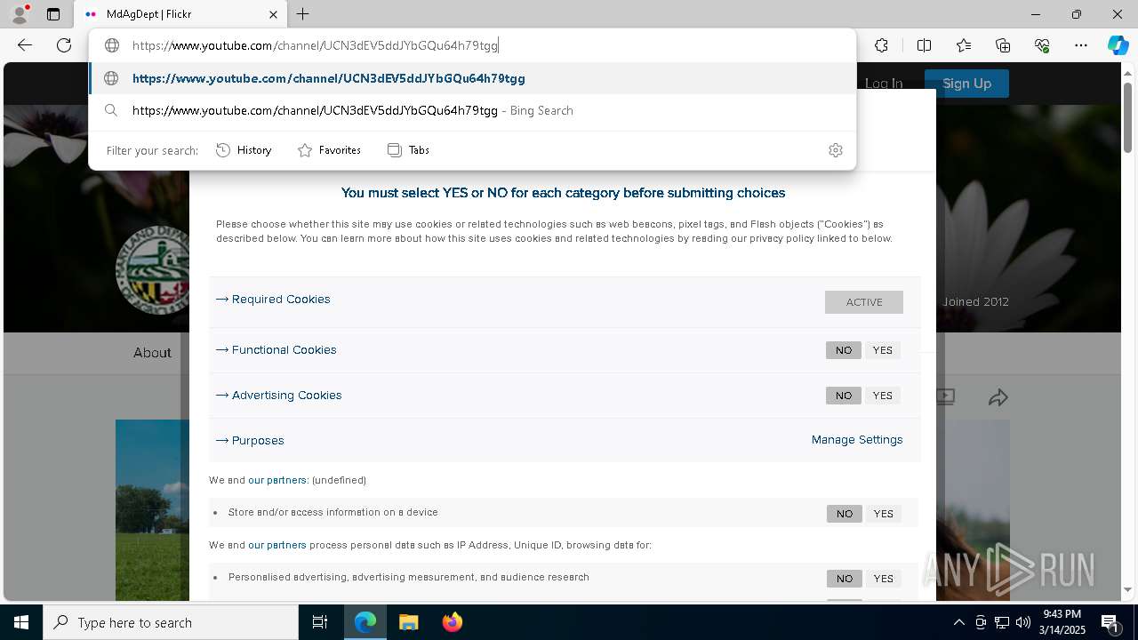Image resolution: width=1138 pixels, height=640 pixels.
Task: Open Microsoft Edge from the taskbar
Action: (365, 622)
